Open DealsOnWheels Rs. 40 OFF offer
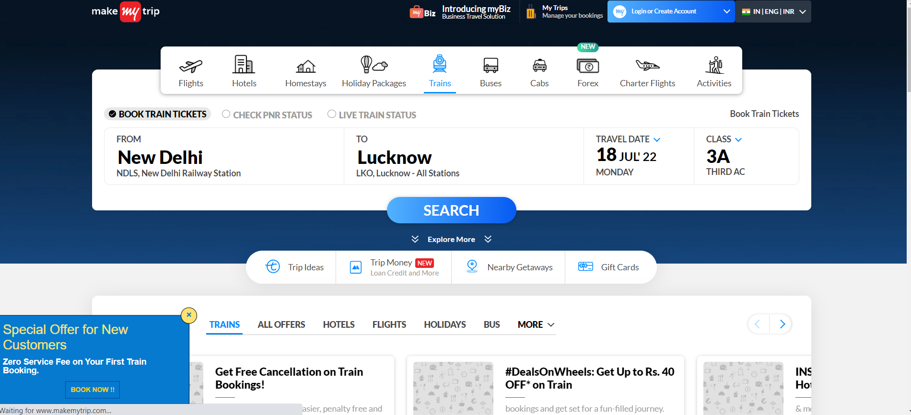Image resolution: width=911 pixels, height=415 pixels. [590, 378]
